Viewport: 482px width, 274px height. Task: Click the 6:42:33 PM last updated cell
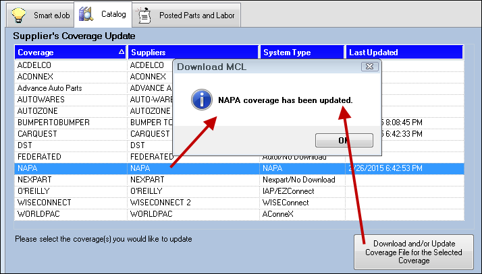[x=423, y=134]
